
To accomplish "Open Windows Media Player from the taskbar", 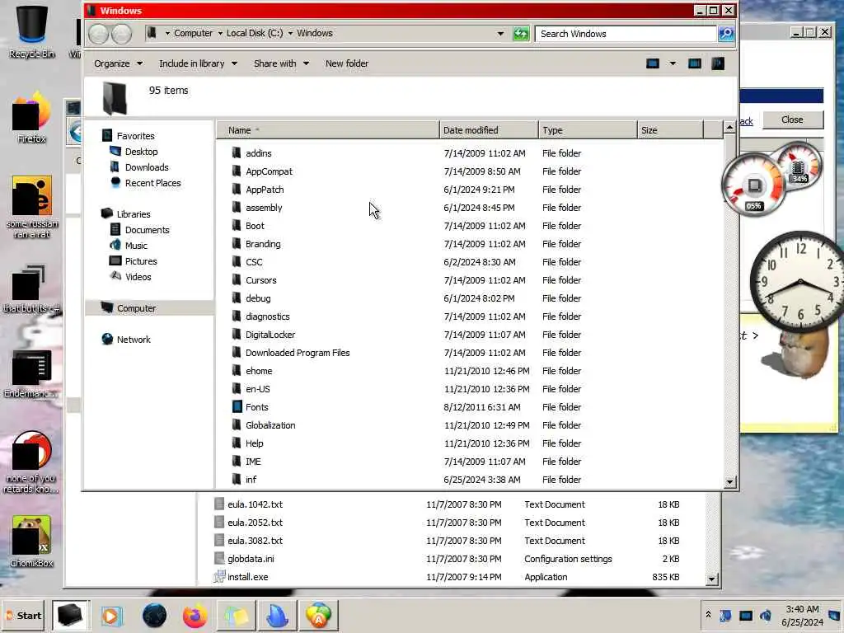I will (x=112, y=615).
